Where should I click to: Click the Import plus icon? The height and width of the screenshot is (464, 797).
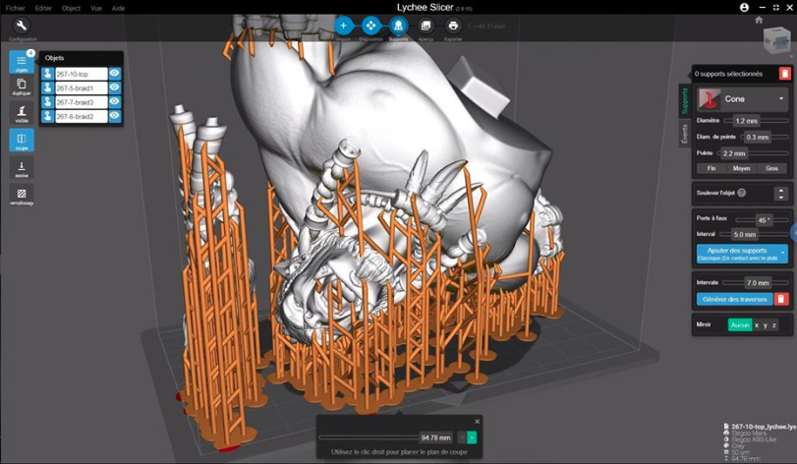click(344, 26)
